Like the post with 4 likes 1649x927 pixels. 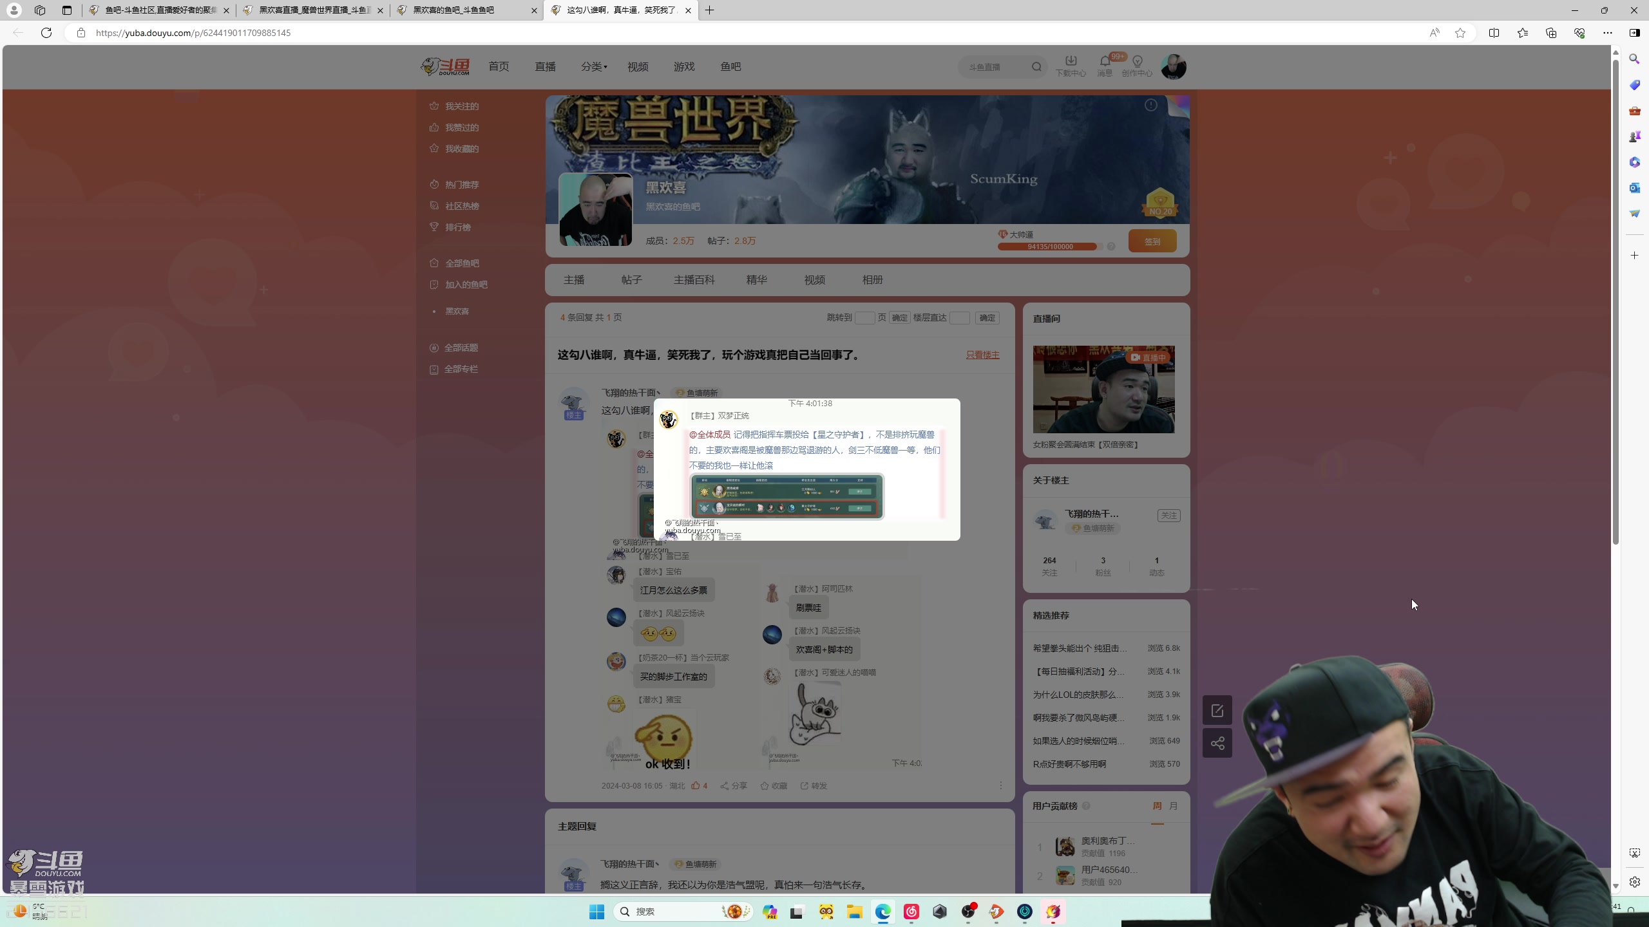[x=700, y=785]
